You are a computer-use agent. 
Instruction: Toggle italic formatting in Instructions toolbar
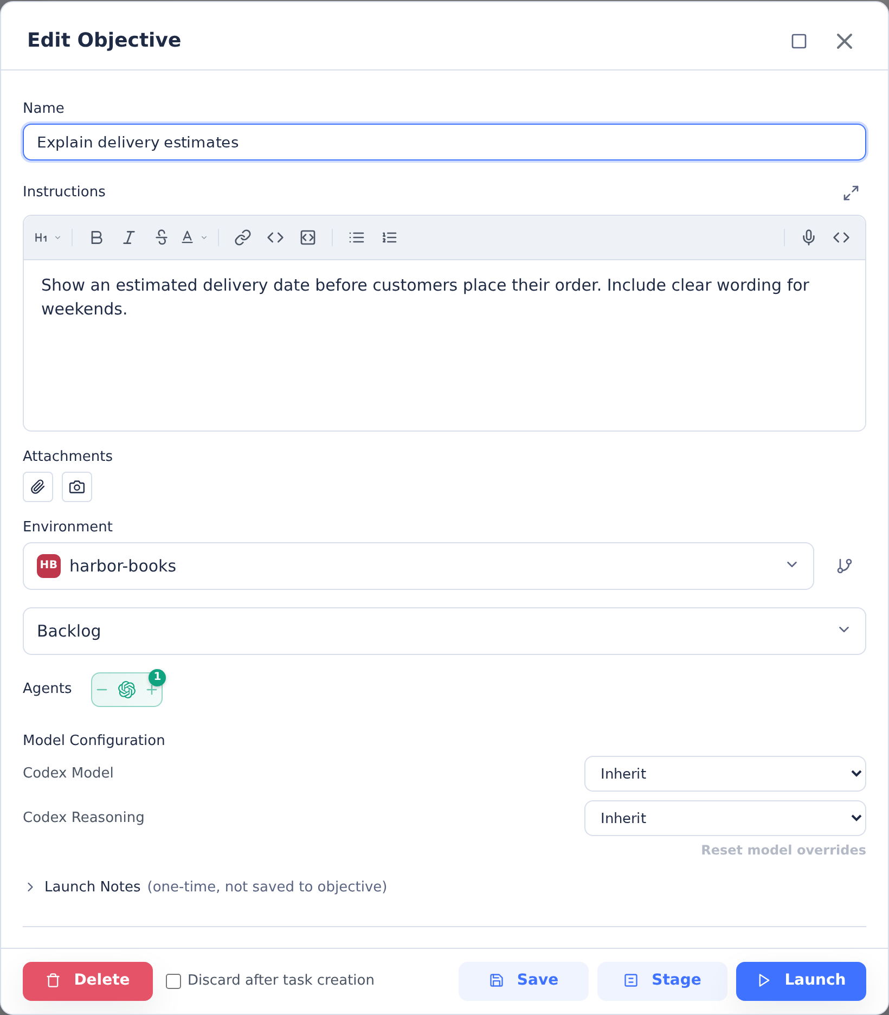(x=129, y=237)
